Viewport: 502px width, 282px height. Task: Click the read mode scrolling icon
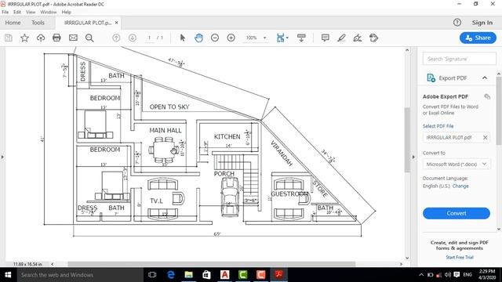click(301, 38)
